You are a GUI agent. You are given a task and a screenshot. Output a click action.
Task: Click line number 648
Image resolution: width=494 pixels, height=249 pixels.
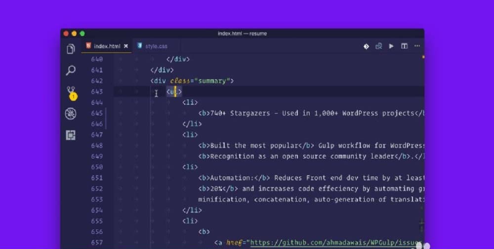[97, 146]
